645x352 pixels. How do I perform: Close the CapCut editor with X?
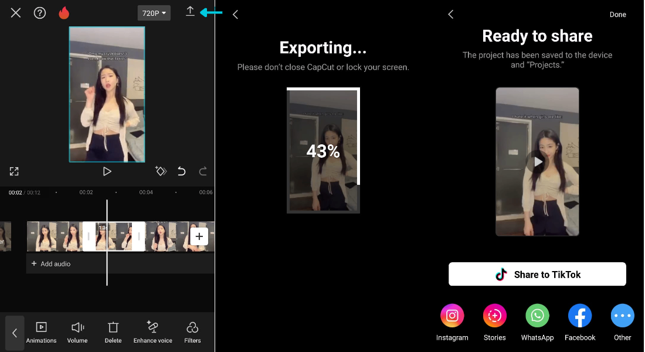(16, 13)
